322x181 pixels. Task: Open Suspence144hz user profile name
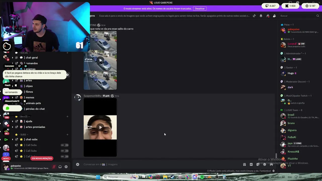click(92, 96)
